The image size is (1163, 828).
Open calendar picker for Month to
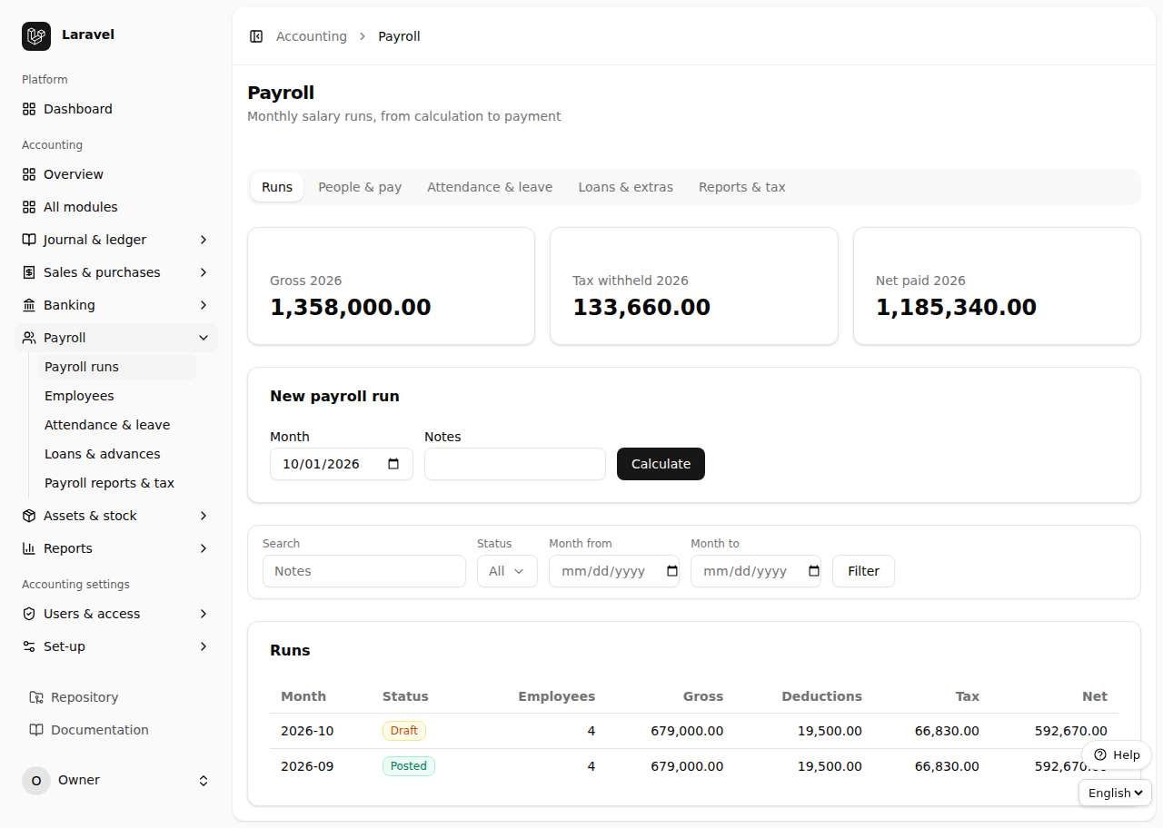pyautogui.click(x=814, y=571)
